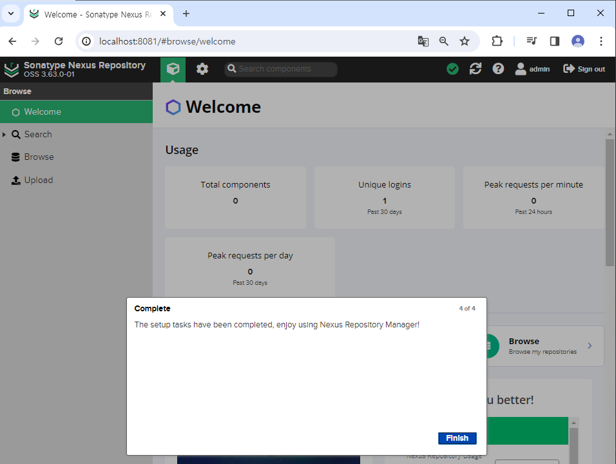
Task: Select the Welcome - Sonatype Nexus tab
Action: (x=98, y=14)
